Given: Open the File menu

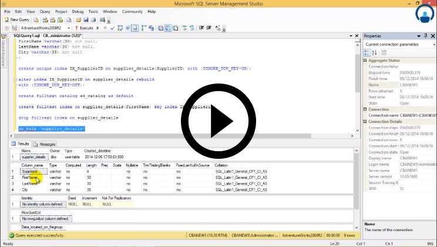Looking at the screenshot, I should [7, 11].
